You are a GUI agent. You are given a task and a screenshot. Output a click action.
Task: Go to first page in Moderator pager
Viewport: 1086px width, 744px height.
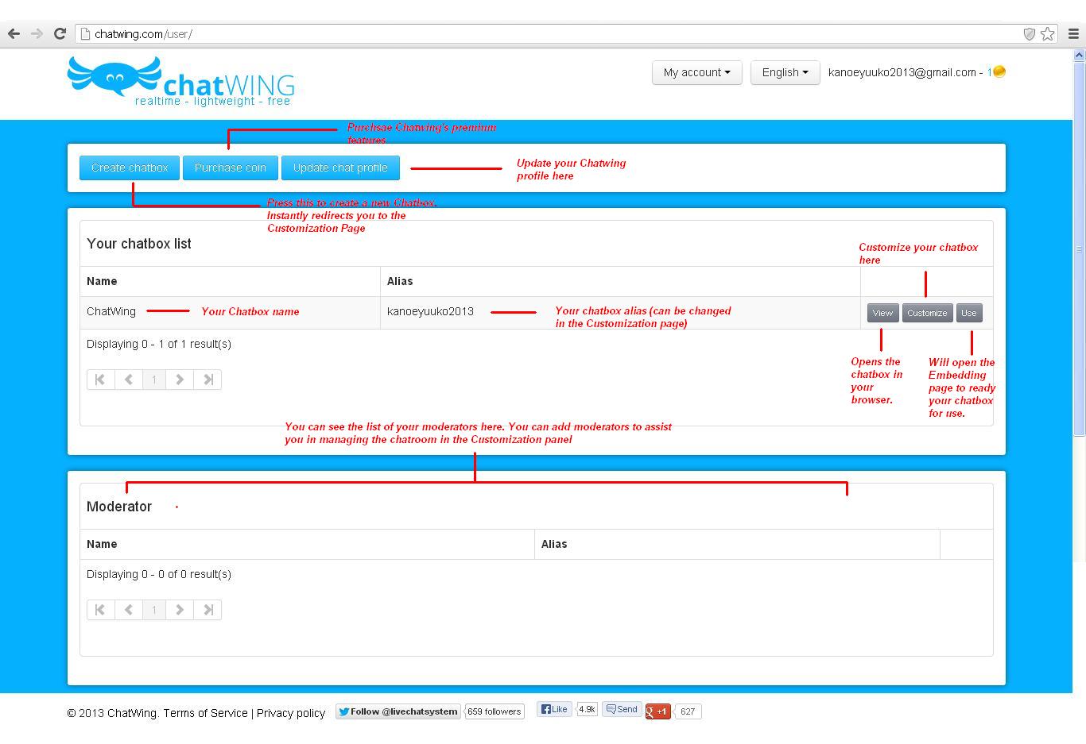[x=101, y=610]
